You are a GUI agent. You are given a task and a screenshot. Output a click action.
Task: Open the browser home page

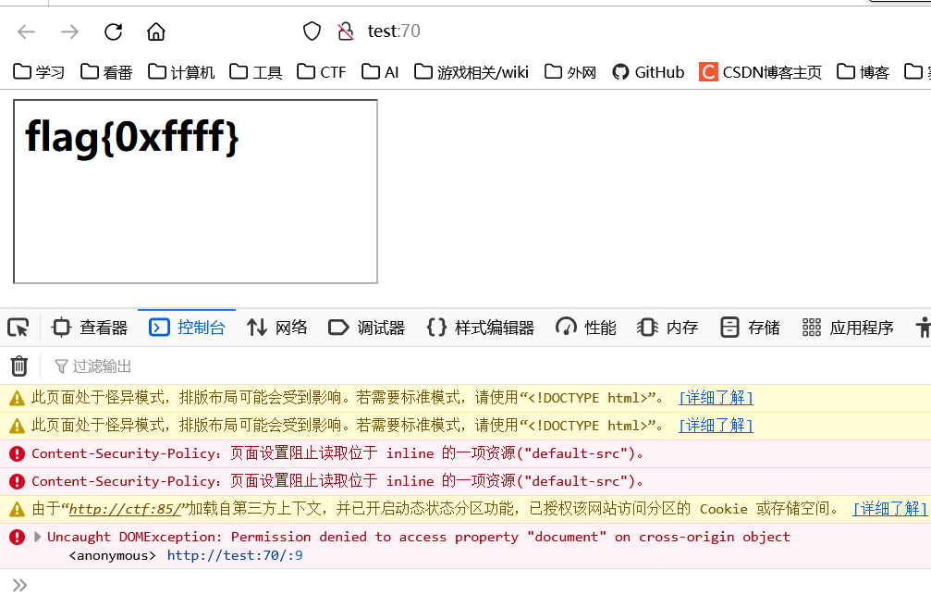pyautogui.click(x=156, y=31)
